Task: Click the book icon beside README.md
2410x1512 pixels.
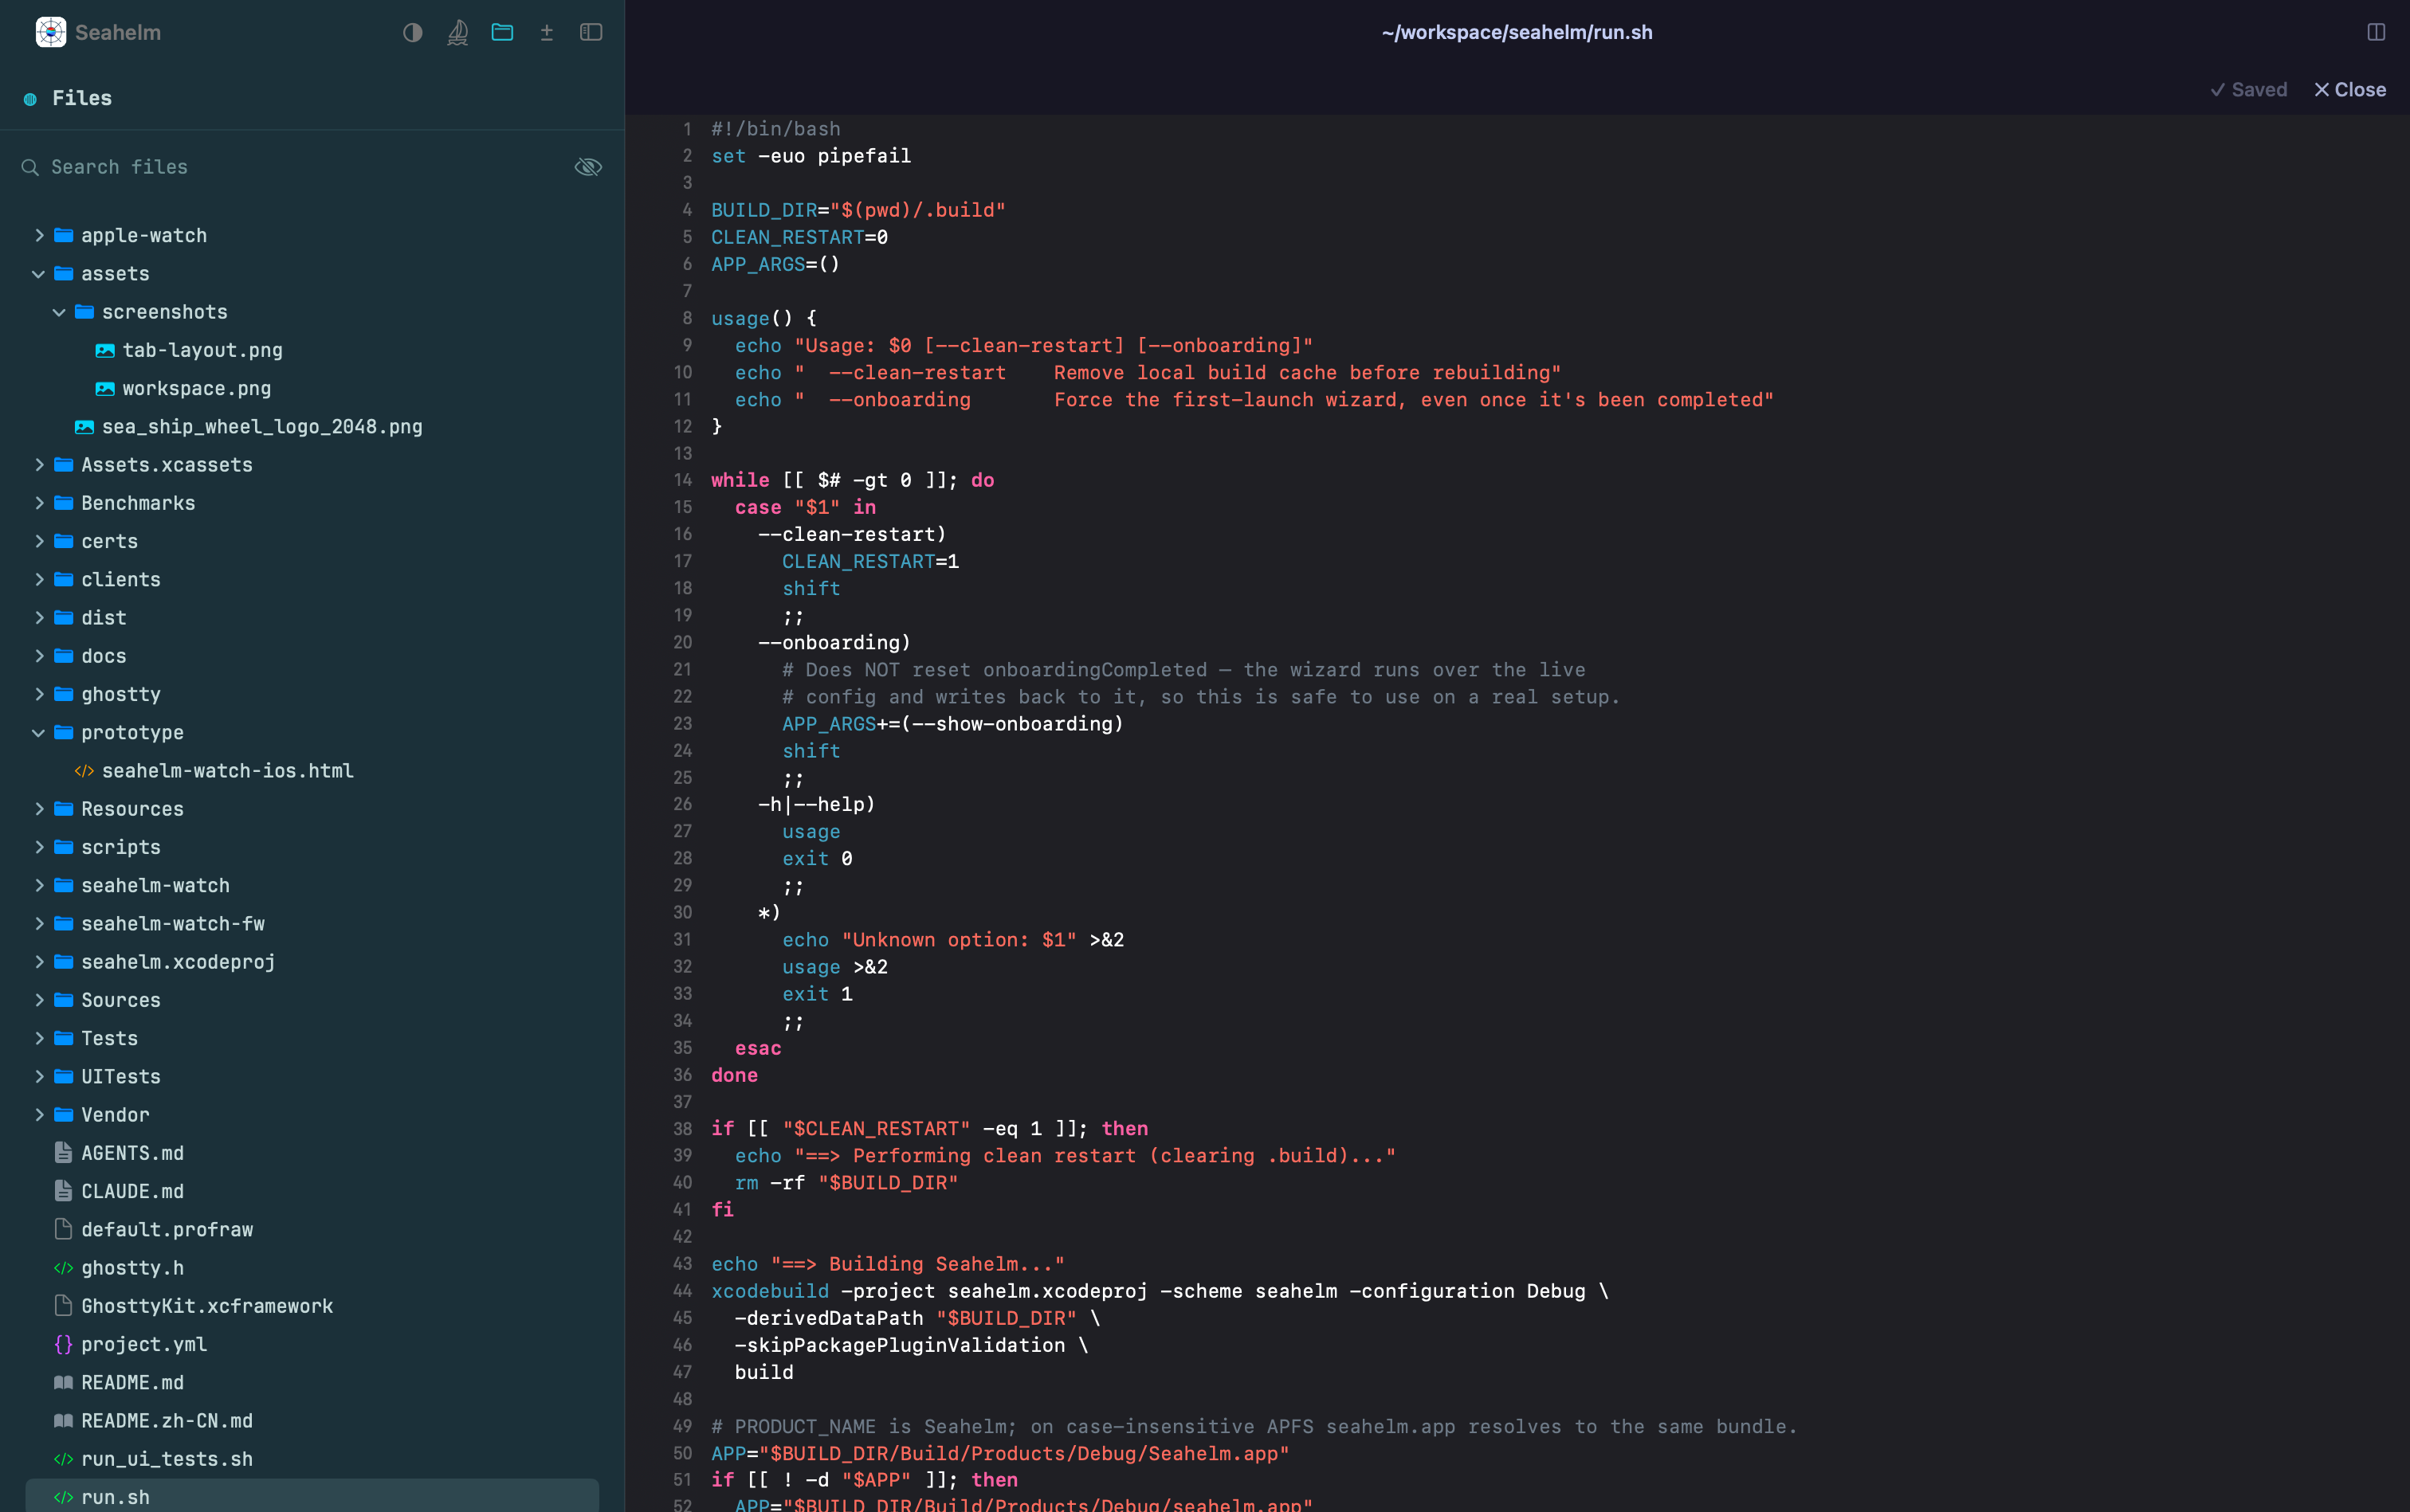Action: coord(64,1383)
